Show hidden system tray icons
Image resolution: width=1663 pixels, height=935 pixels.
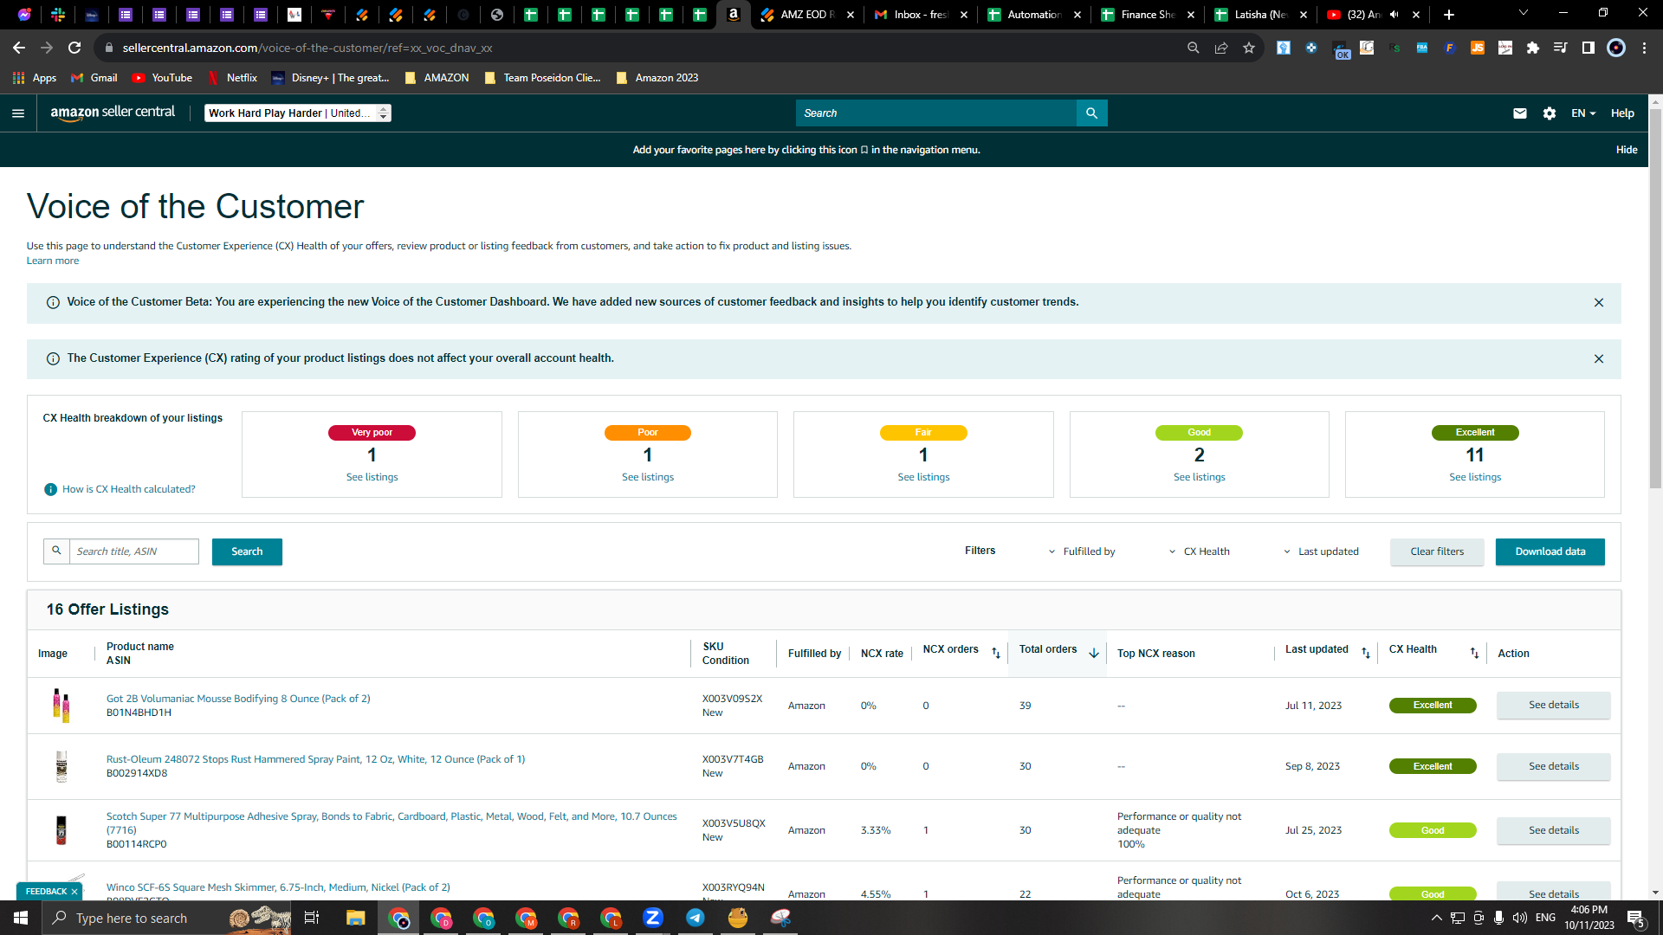coord(1437,918)
